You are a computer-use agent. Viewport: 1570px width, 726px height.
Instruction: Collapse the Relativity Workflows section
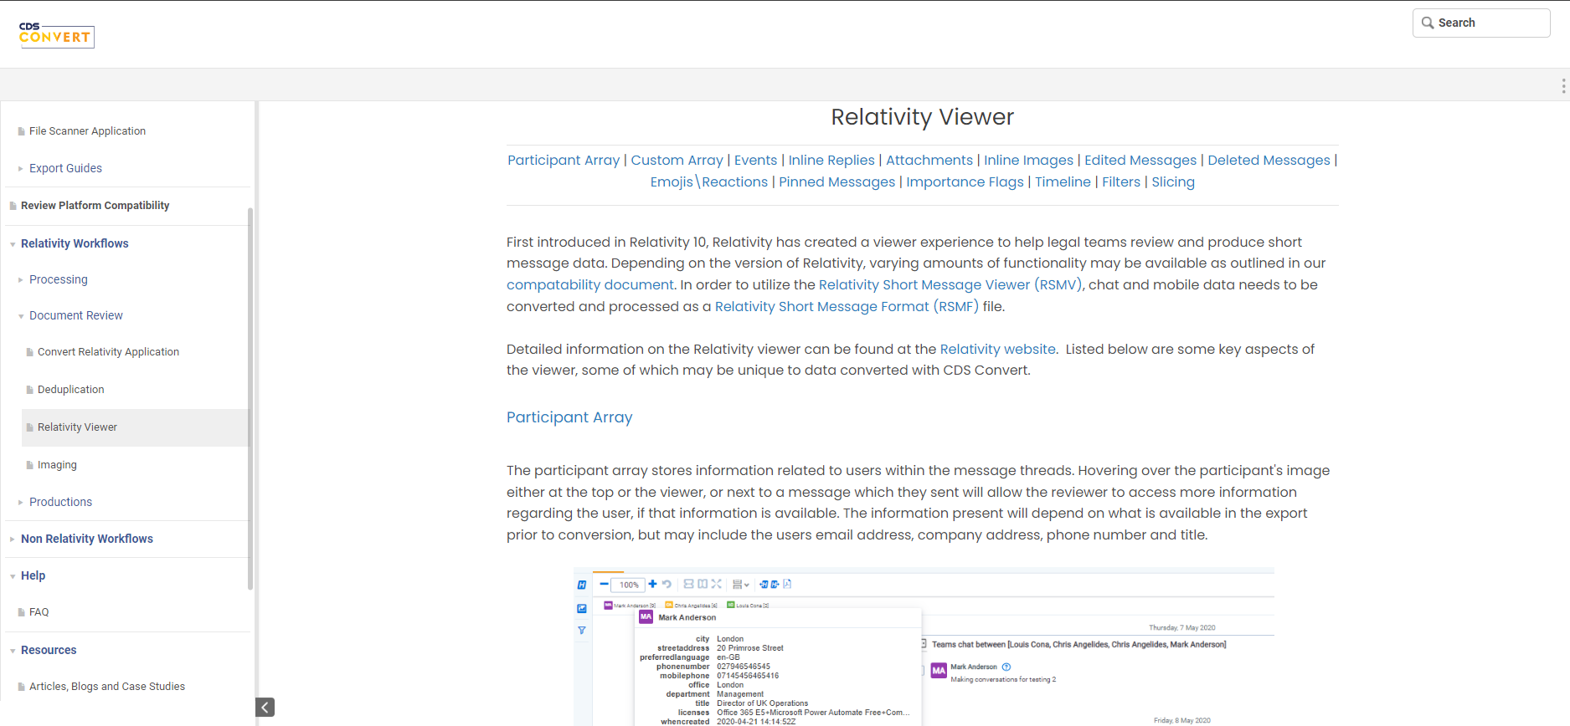[13, 244]
